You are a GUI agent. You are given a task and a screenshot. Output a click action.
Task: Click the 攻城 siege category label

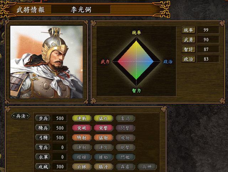[x=43, y=167]
